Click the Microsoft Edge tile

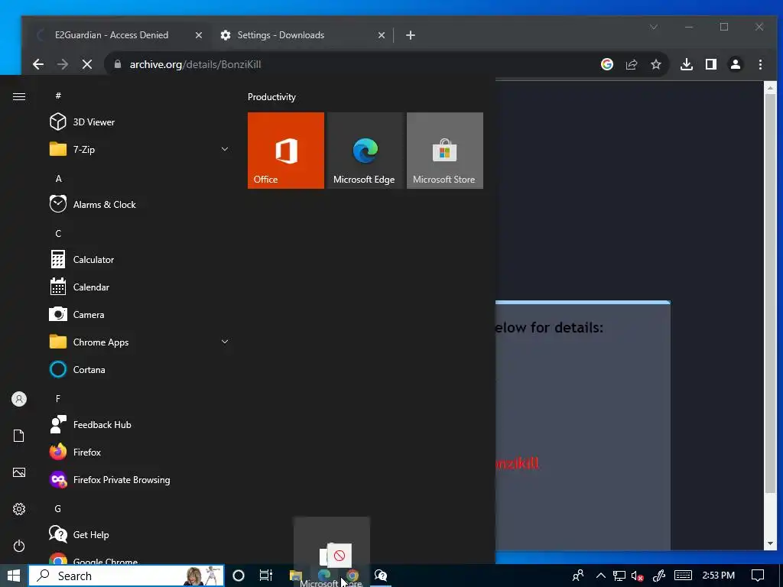[x=365, y=151]
